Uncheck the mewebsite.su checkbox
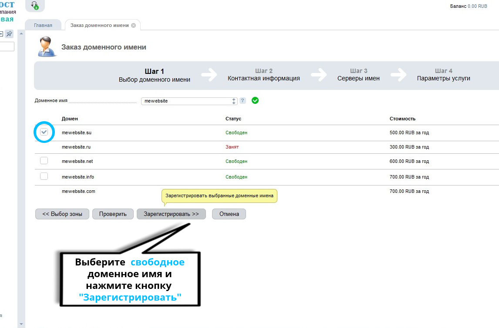499x328 pixels. pos(44,132)
